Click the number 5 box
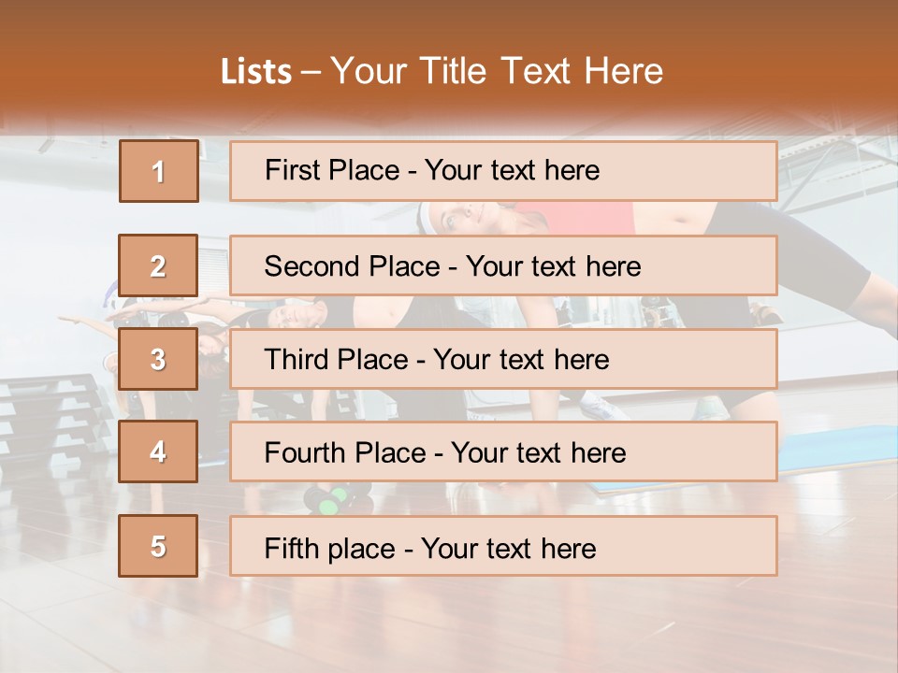This screenshot has width=898, height=673. pyautogui.click(x=158, y=546)
